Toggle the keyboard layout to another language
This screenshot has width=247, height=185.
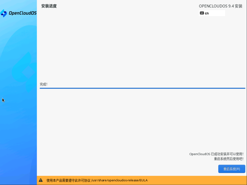pos(212,13)
